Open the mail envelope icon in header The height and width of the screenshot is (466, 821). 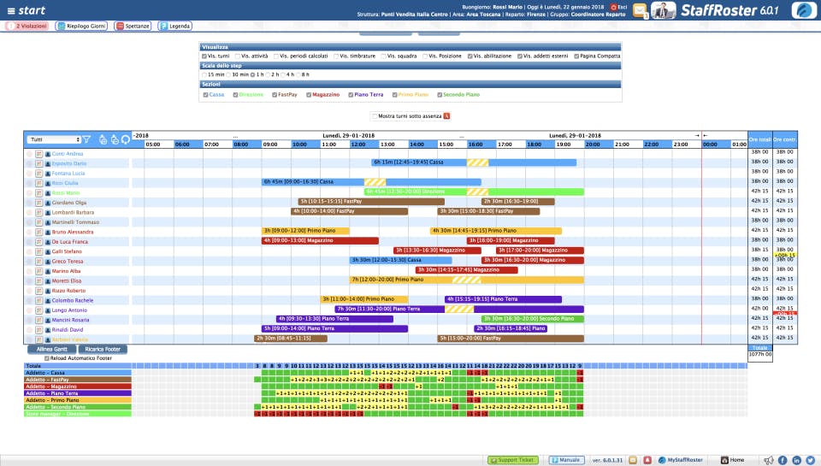640,10
